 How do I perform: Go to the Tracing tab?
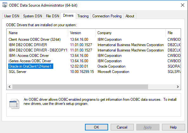pos(83,16)
